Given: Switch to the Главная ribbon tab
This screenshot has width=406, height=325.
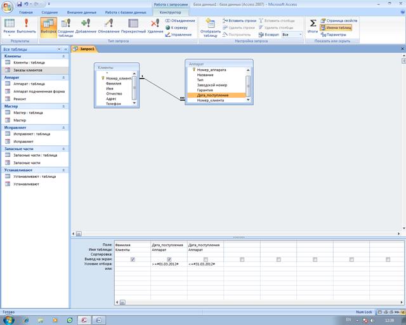Looking at the screenshot, I should click(x=26, y=12).
